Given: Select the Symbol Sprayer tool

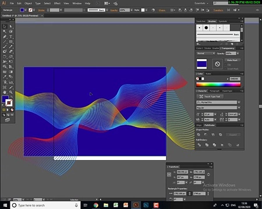Looking at the screenshot, I should (4, 82).
